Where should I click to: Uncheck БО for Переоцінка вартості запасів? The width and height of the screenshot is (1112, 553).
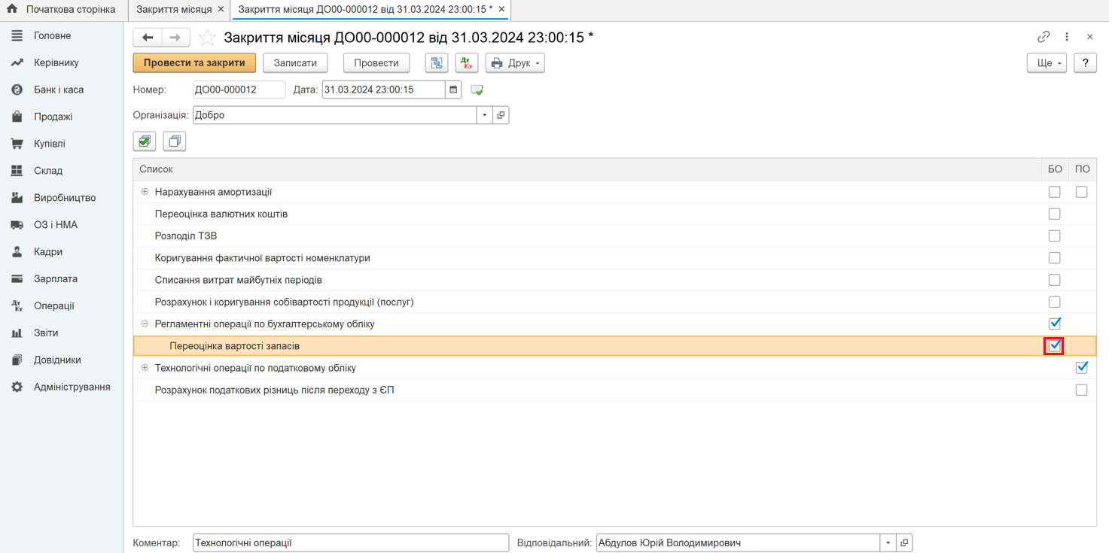coord(1054,346)
